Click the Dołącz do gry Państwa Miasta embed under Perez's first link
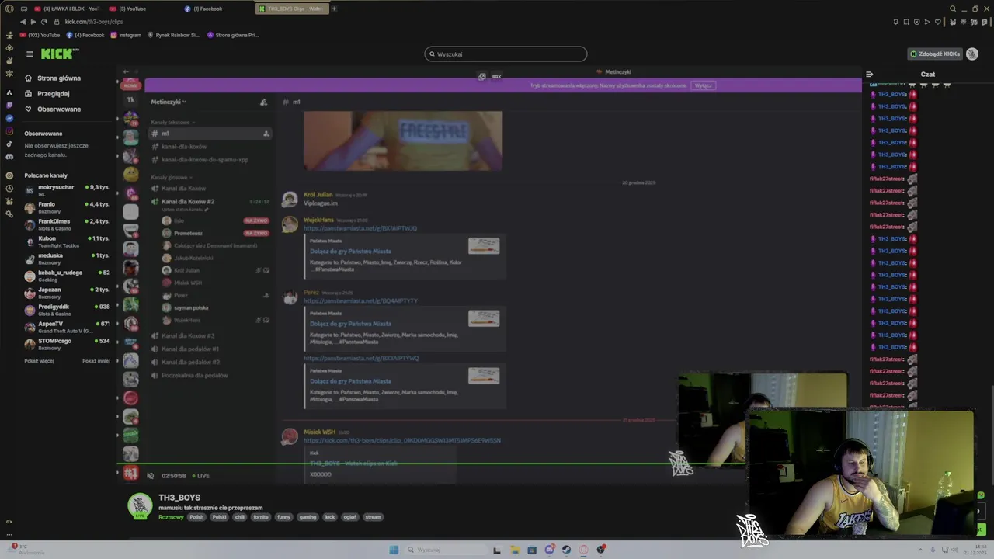The image size is (994, 559). pos(350,324)
